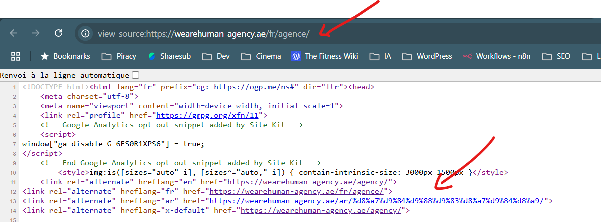Screen dimensions: 601x222
Task: Open the IA bookmarks folder
Action: click(380, 56)
